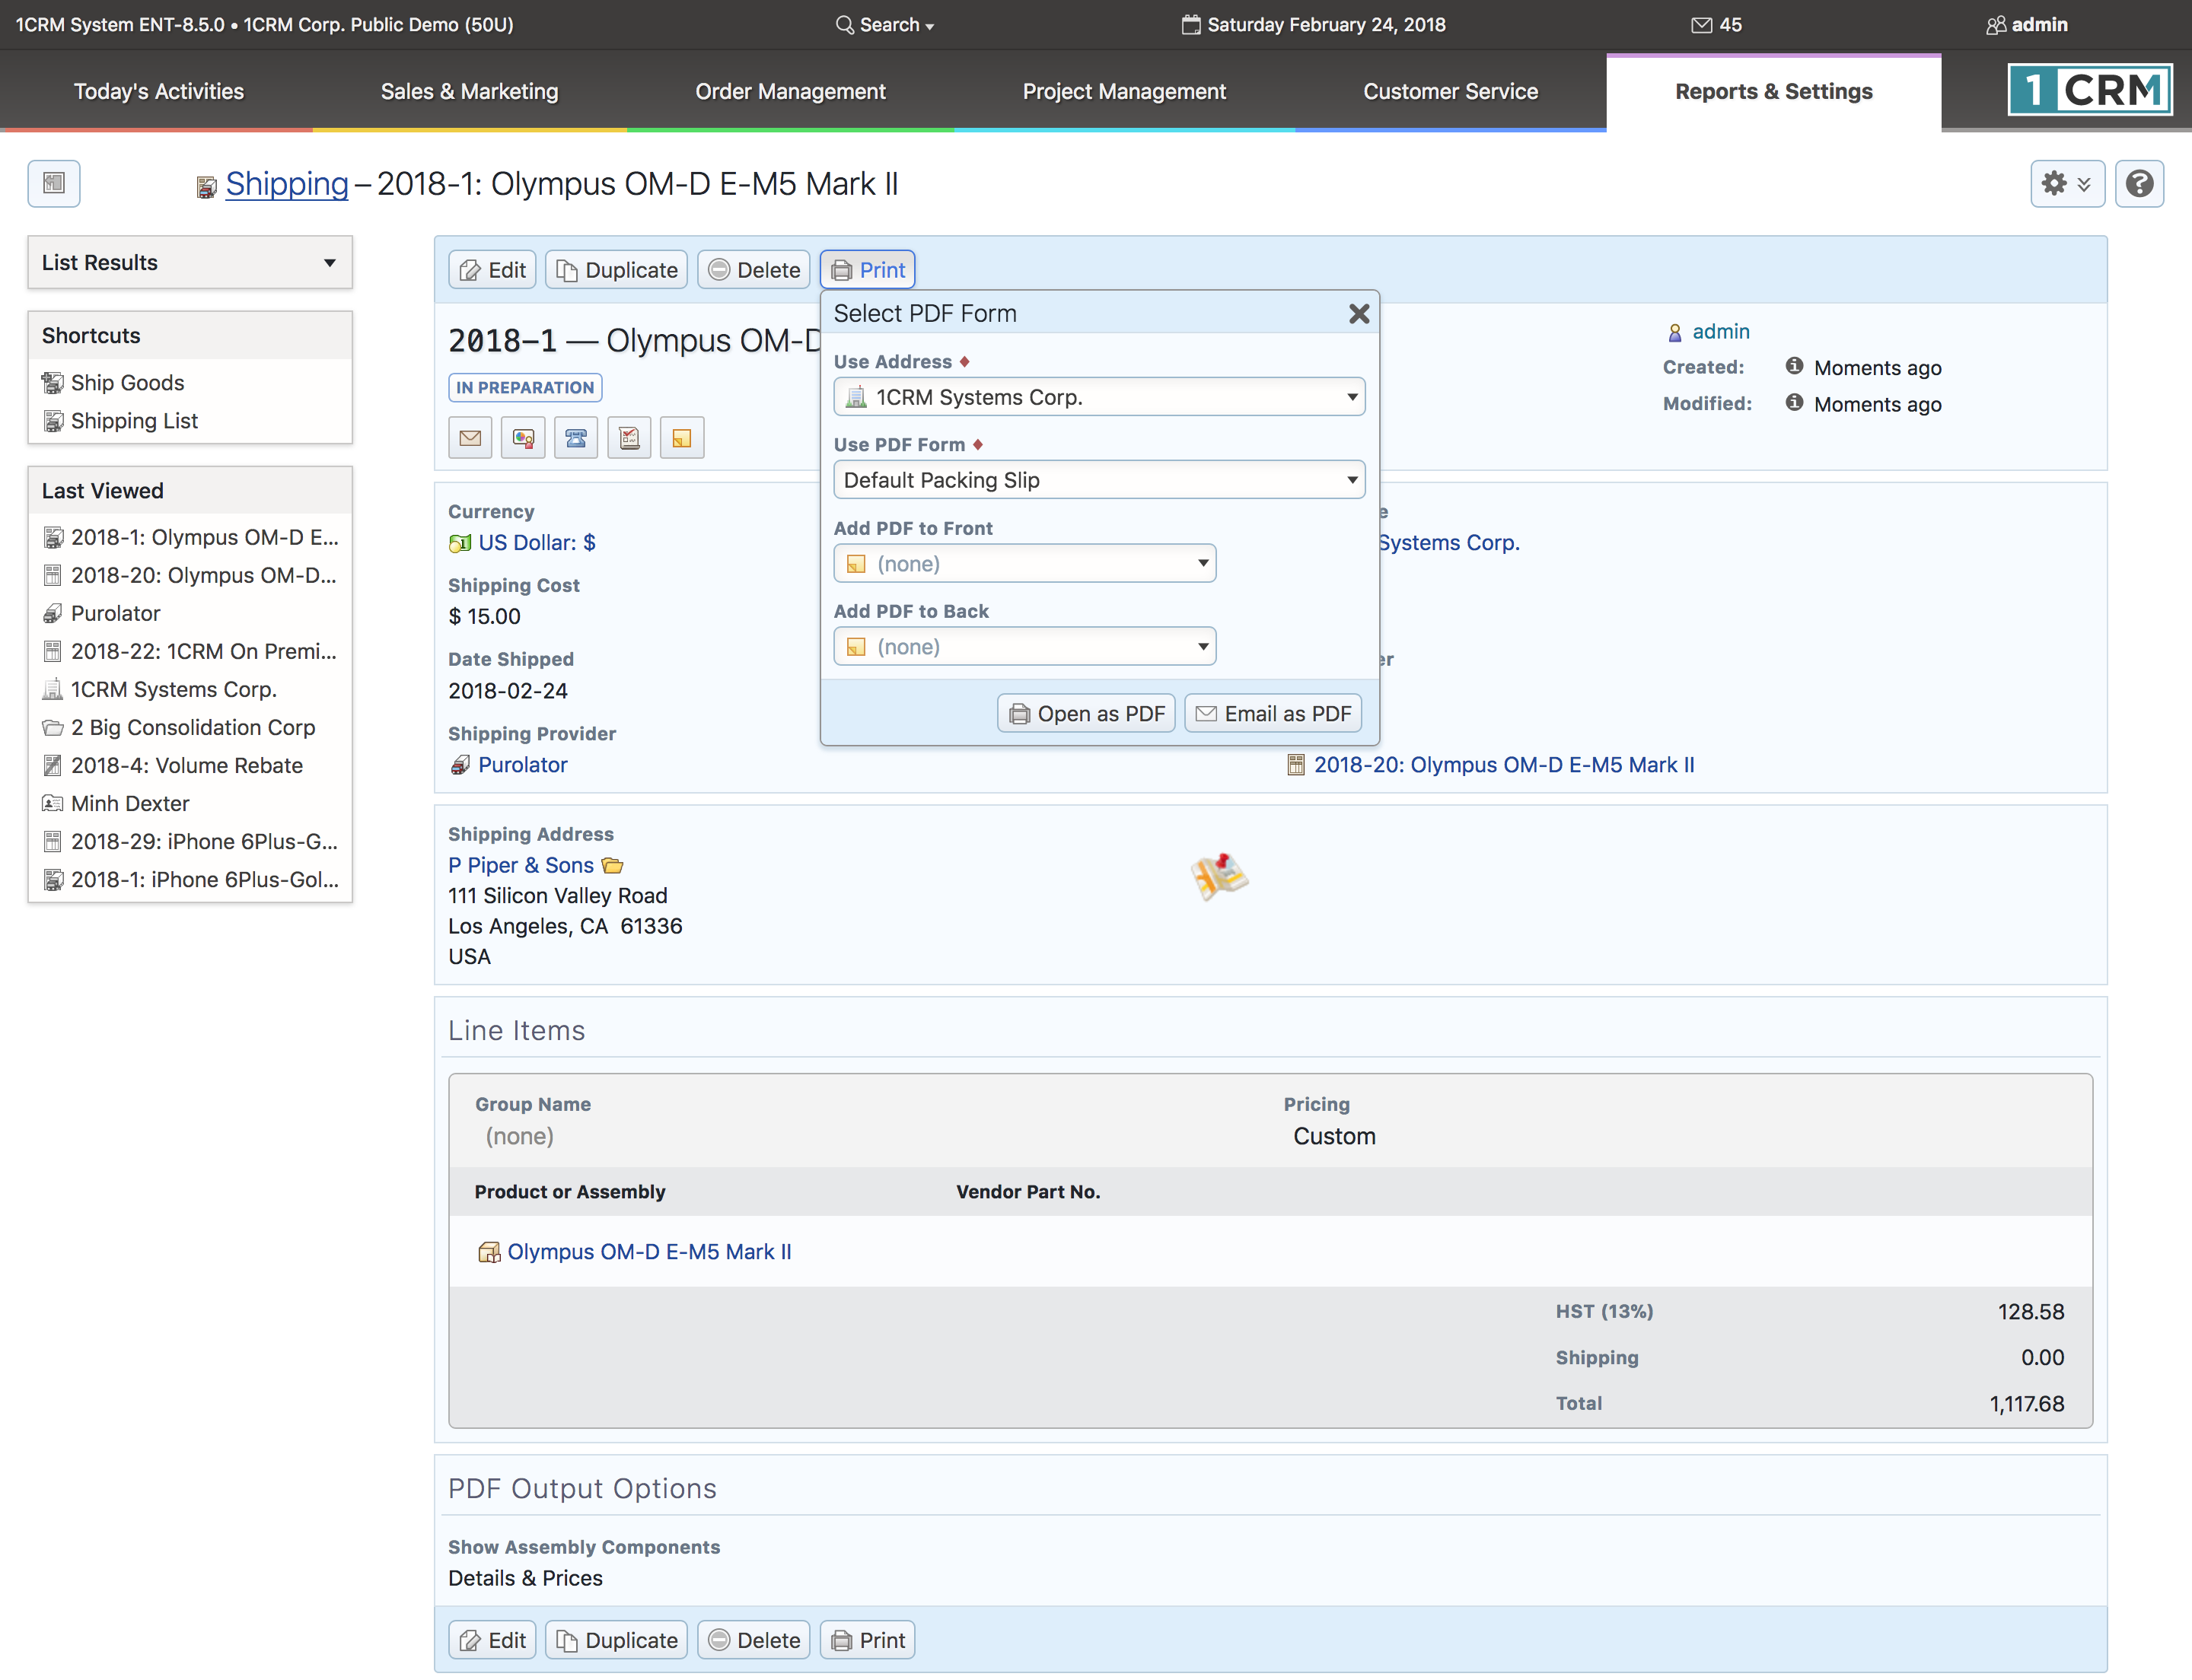This screenshot has height=1680, width=2192.
Task: Open the Add PDF to Back dropdown
Action: pos(1024,647)
